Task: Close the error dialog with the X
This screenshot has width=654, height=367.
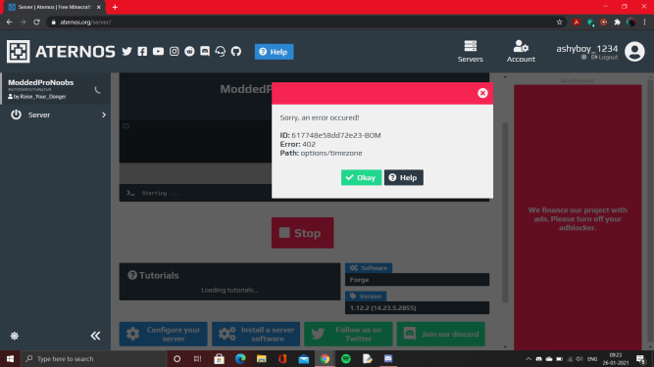Action: [482, 93]
